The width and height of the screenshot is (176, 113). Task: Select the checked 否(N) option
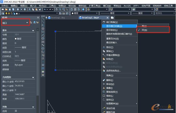(144, 30)
